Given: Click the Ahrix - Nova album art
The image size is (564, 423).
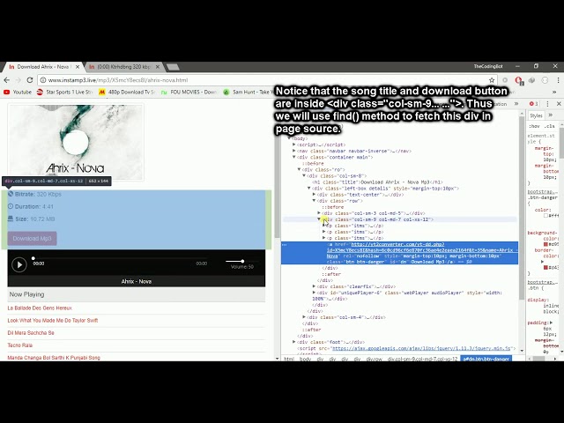Looking at the screenshot, I should (76, 143).
